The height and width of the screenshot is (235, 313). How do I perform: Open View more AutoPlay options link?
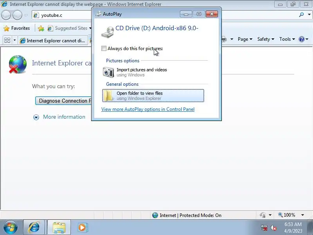click(148, 109)
